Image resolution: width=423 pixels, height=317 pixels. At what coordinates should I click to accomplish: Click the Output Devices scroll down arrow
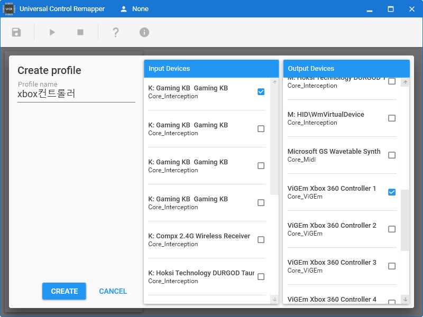(x=405, y=299)
